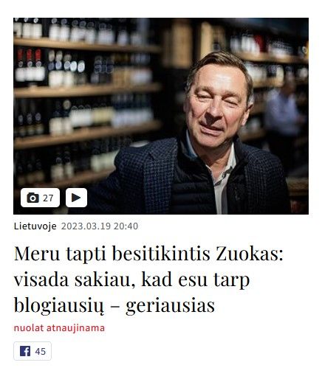Screen dimensions: 322x382
Task: Click the date 2023.03.19
Action: click(x=86, y=226)
